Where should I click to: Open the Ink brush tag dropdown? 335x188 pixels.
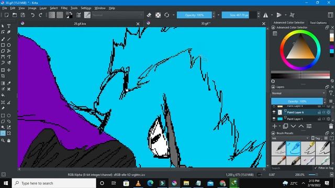click(x=290, y=138)
